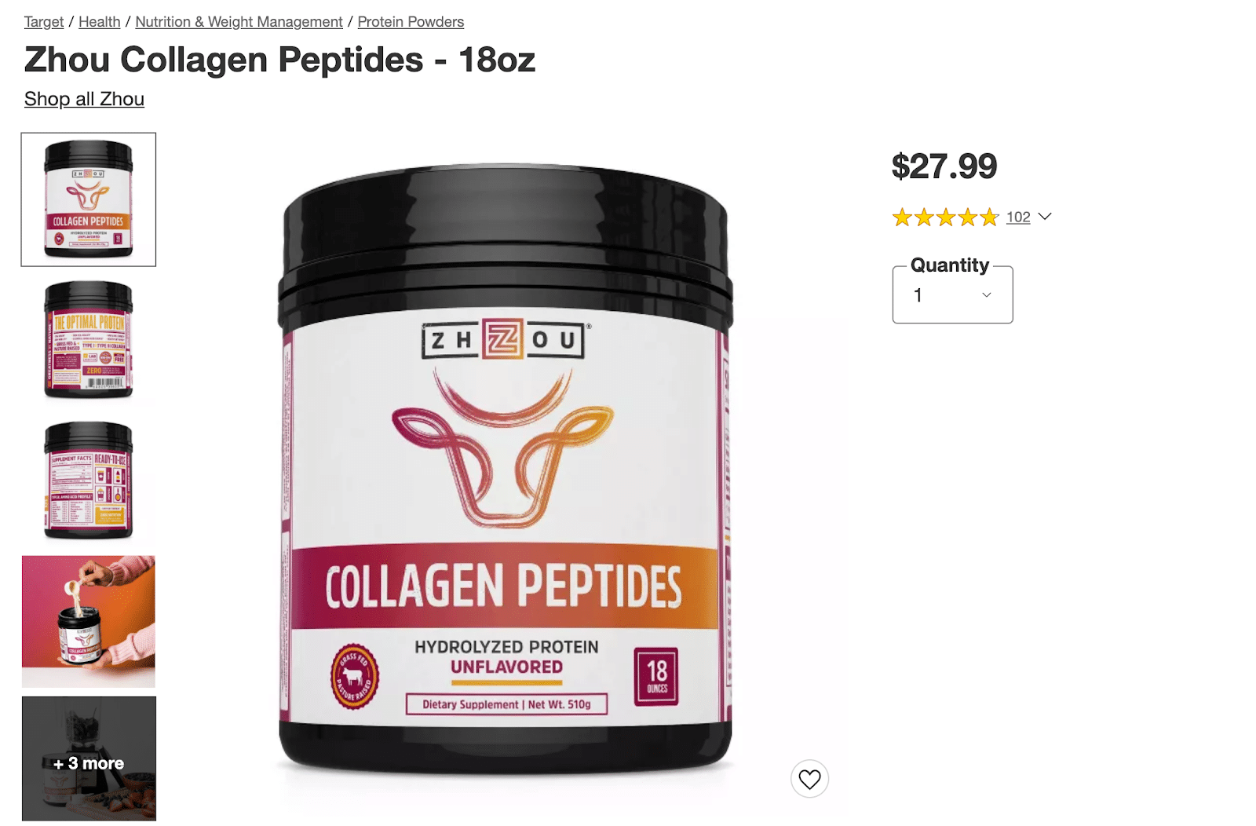Select thumbnail with hand scooping powder
Viewport: 1256px width, 826px height.
pyautogui.click(x=89, y=622)
